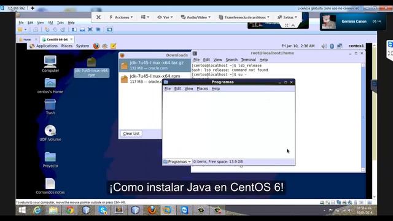Collapse the TeamViewer video panel chevron

[293, 25]
